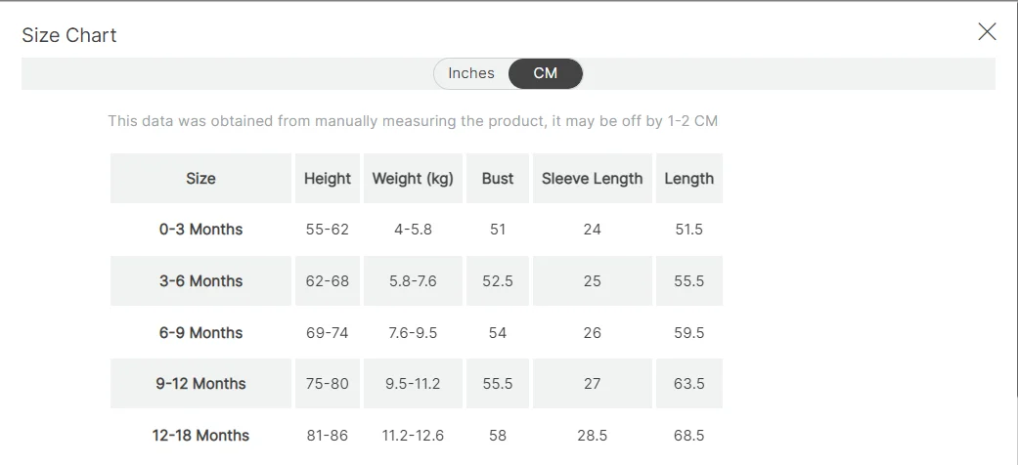Close the Size Chart dialog
This screenshot has height=465, width=1018.
[987, 32]
